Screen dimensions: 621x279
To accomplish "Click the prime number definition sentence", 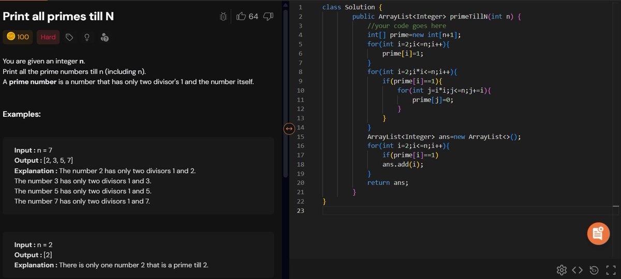I will pyautogui.click(x=128, y=82).
